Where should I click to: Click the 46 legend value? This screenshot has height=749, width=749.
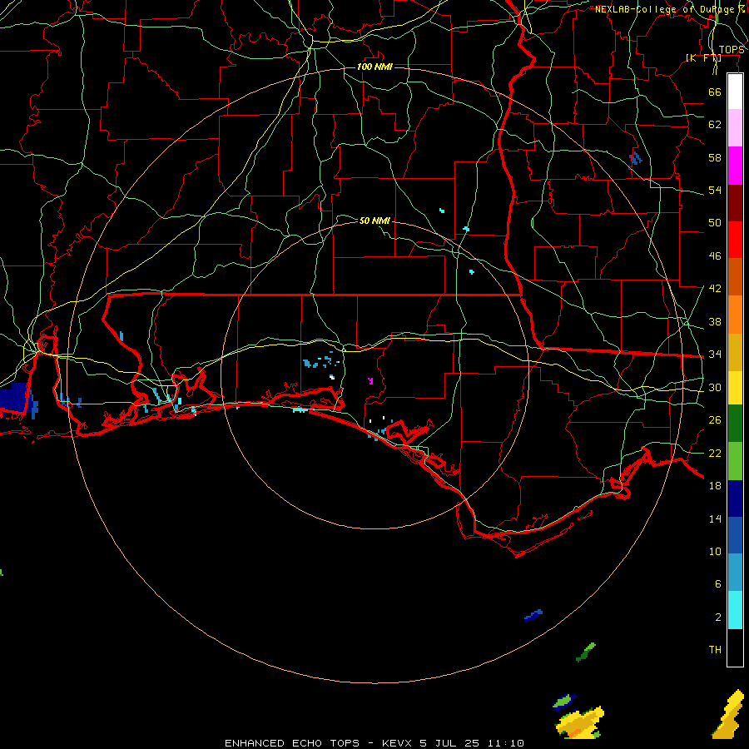(x=715, y=255)
